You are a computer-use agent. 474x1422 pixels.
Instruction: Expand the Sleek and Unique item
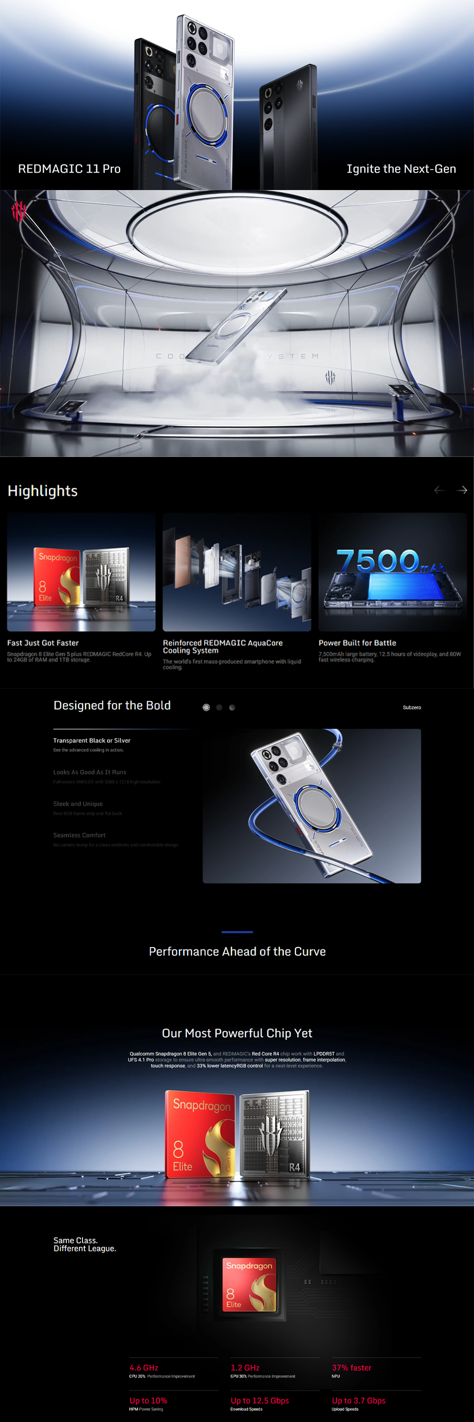click(78, 804)
